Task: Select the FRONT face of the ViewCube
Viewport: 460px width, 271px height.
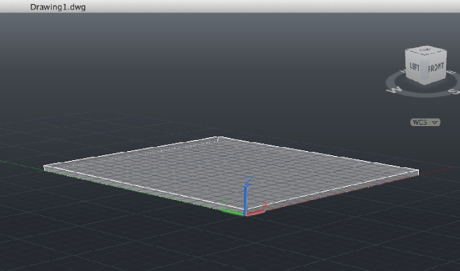Action: click(x=437, y=67)
